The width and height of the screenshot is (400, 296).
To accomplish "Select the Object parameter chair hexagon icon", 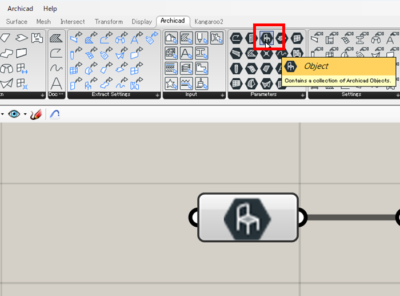I will point(267,38).
